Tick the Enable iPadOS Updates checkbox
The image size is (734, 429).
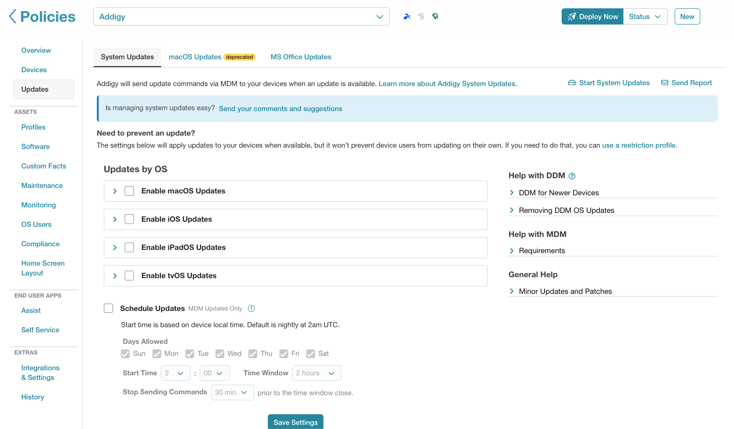129,248
